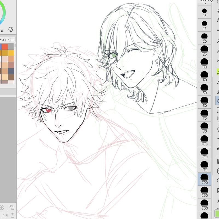Pick the gray swatch in top row
The height and width of the screenshot is (219, 219).
click(x=11, y=47)
